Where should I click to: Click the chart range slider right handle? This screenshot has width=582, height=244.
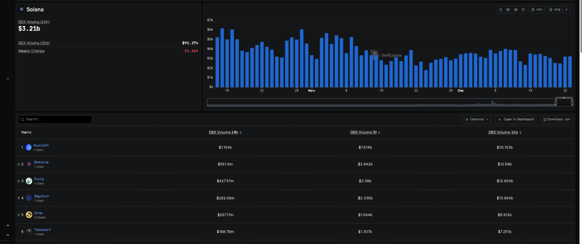click(572, 102)
